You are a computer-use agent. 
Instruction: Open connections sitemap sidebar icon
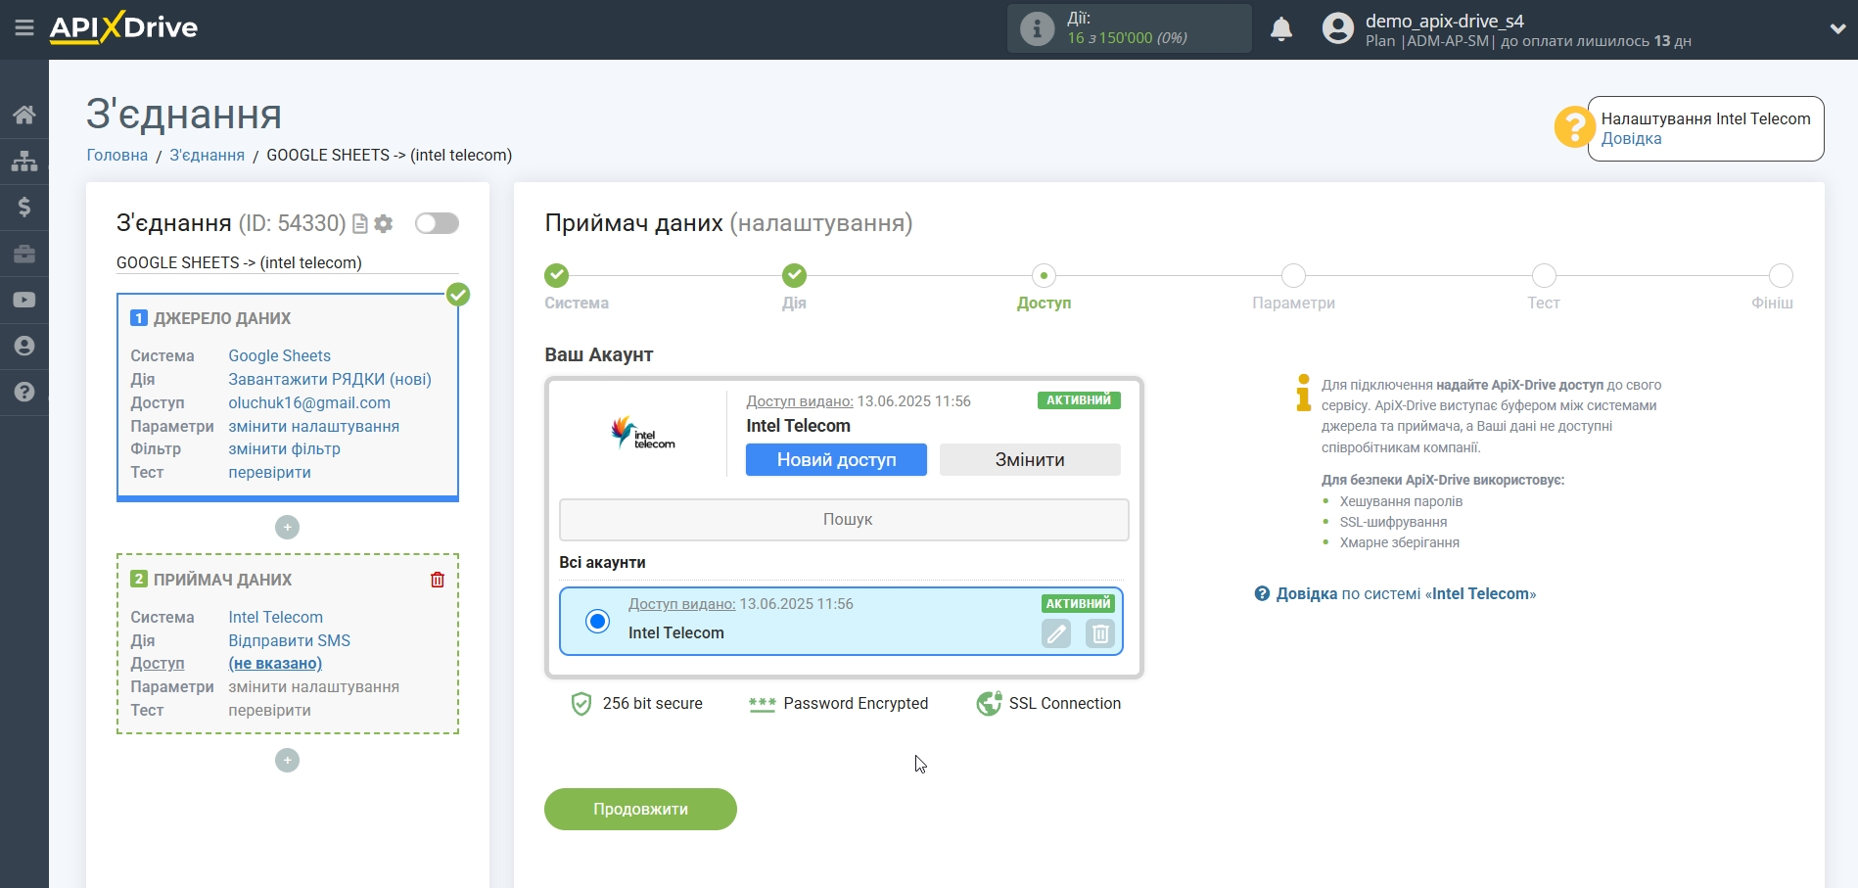click(24, 161)
